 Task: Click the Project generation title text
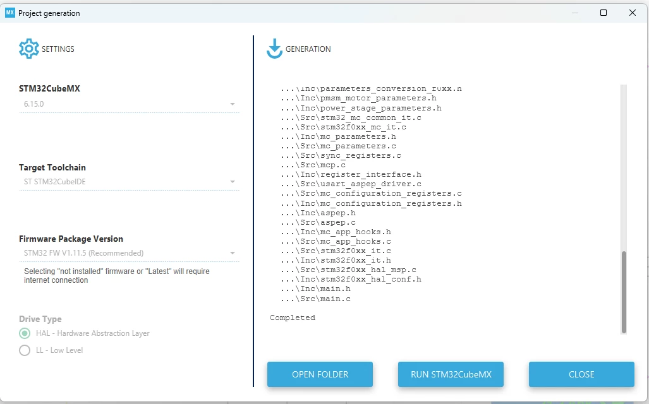click(x=49, y=13)
